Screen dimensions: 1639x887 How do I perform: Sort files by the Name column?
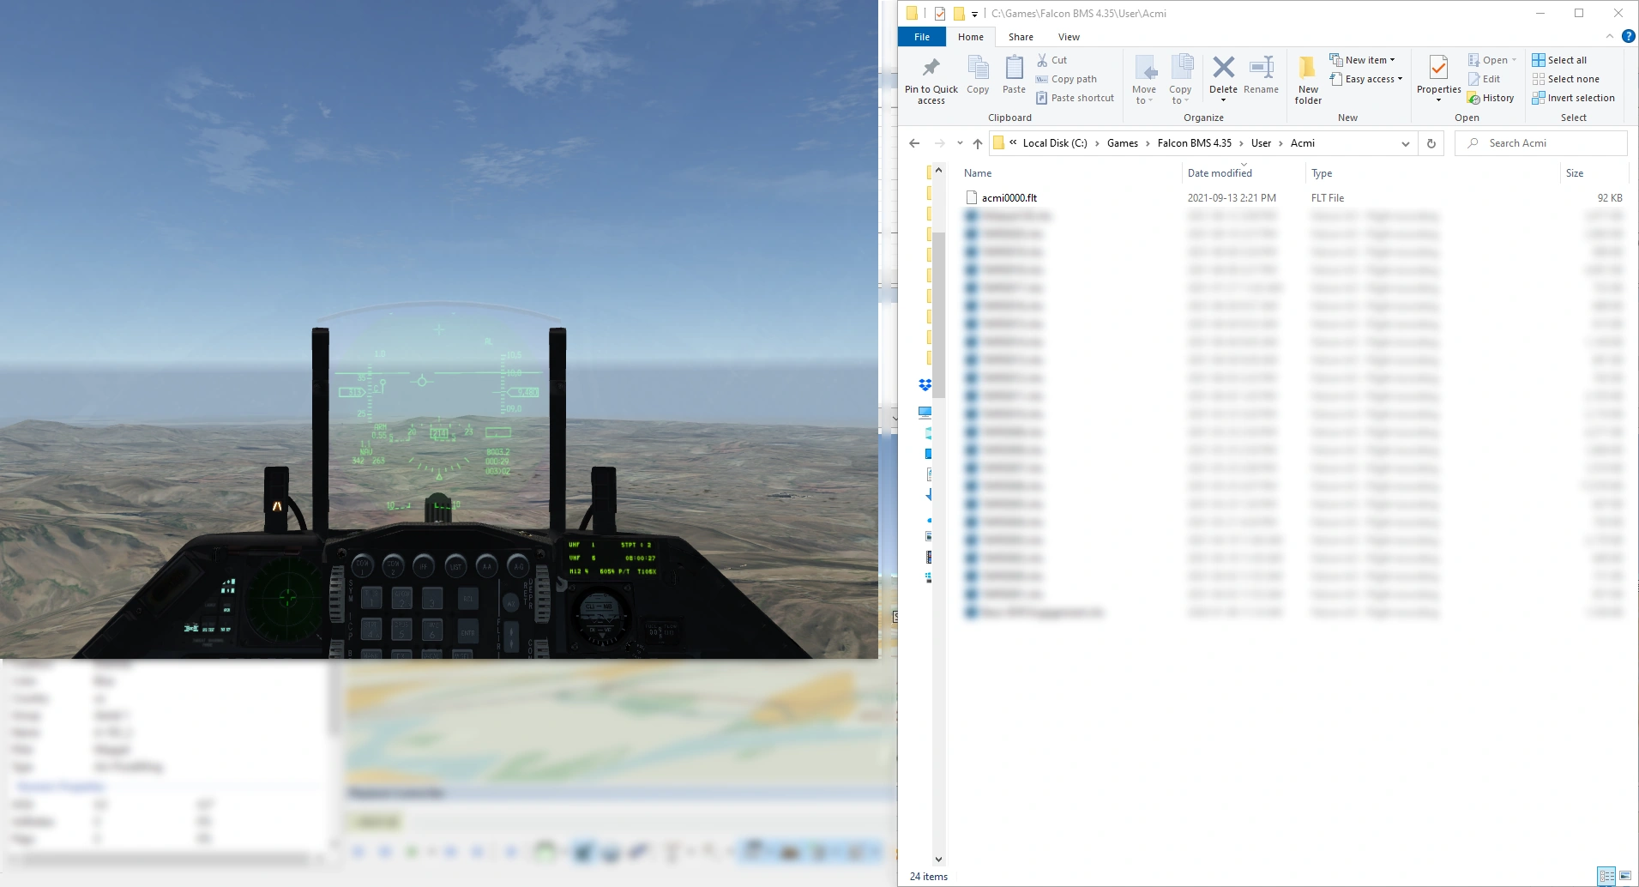coord(1070,173)
